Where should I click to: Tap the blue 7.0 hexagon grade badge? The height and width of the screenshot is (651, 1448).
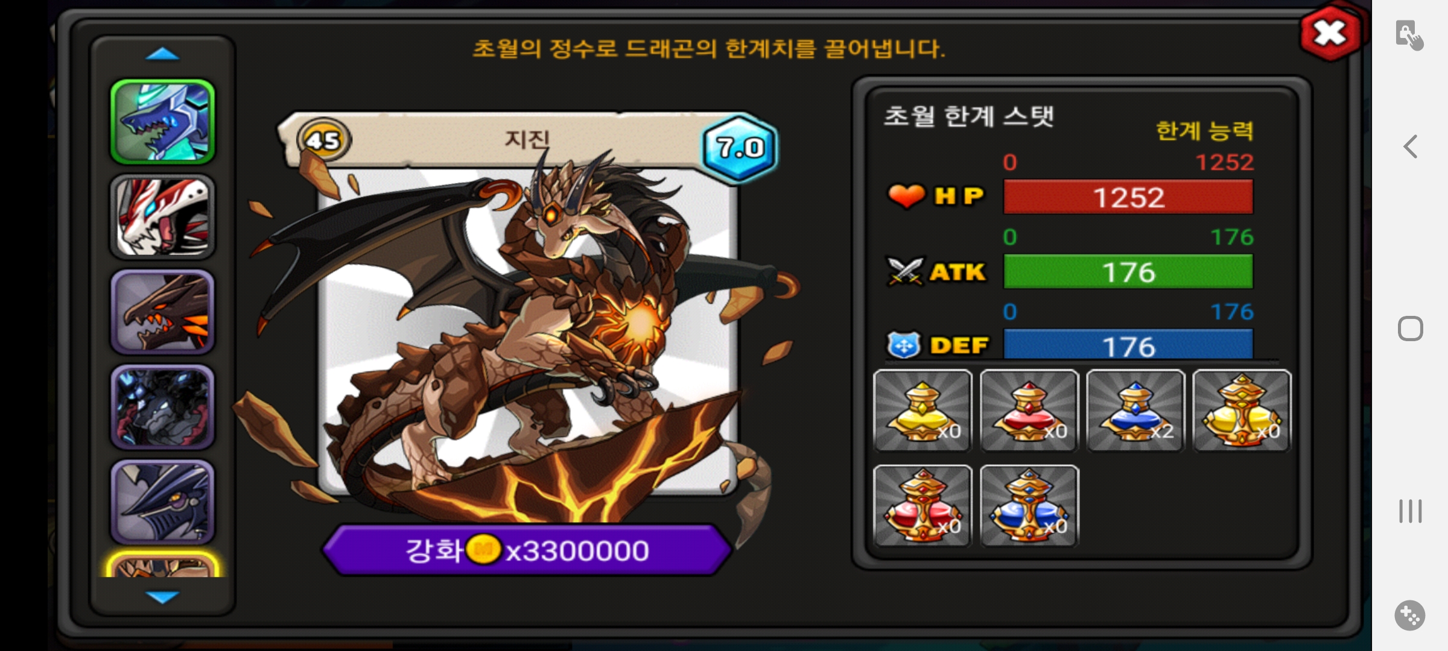point(740,147)
